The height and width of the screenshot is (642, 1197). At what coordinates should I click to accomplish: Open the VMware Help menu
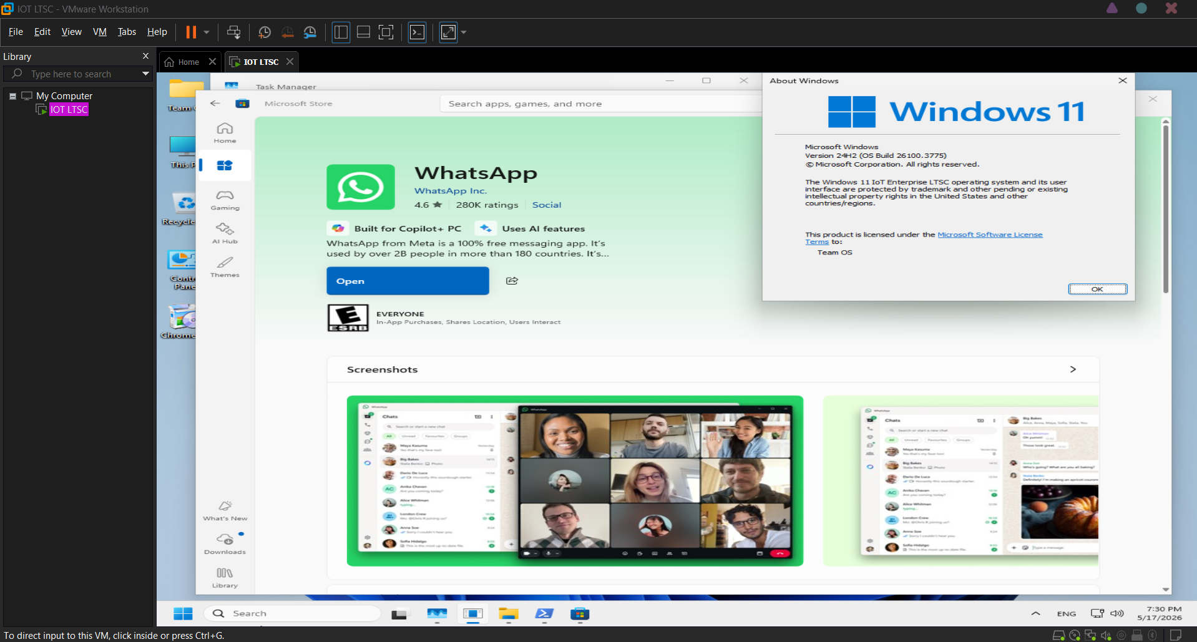(x=157, y=32)
